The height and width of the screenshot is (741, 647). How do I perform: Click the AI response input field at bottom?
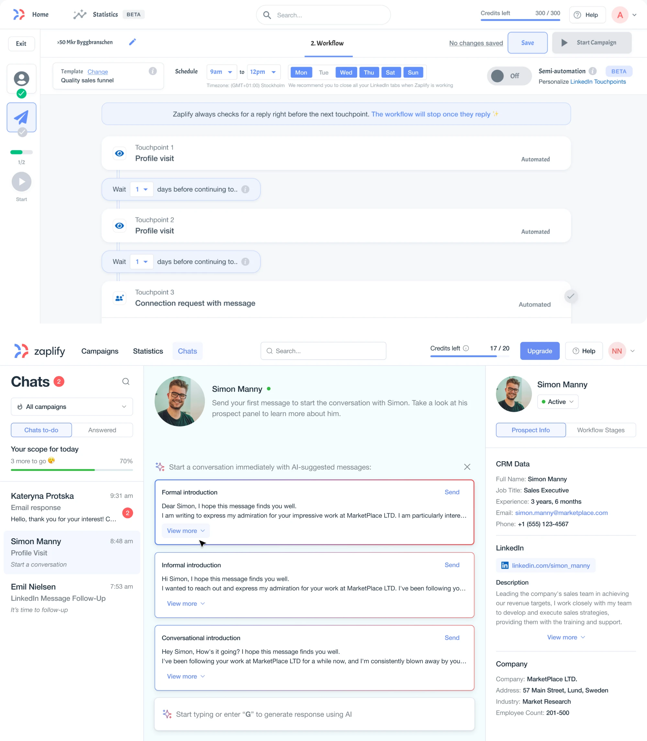coord(314,714)
